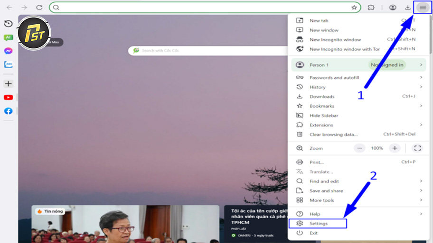Click the Search with Cốc Cốc box

pyautogui.click(x=208, y=50)
